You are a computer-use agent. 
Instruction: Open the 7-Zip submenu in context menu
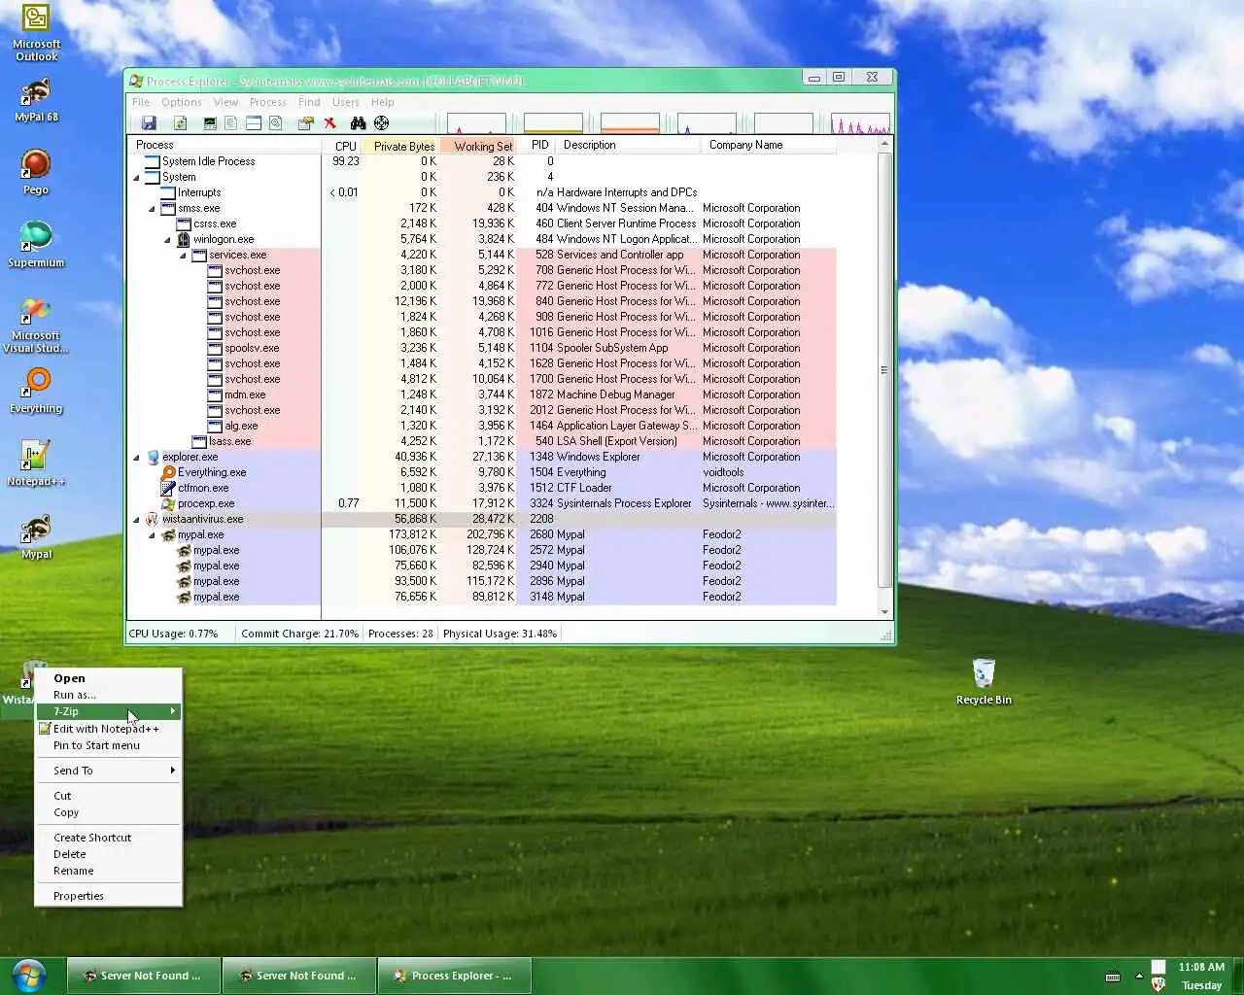point(108,711)
